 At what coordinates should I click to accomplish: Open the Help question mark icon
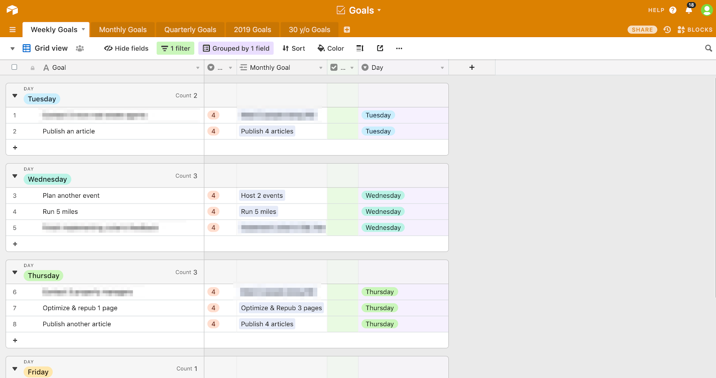673,10
